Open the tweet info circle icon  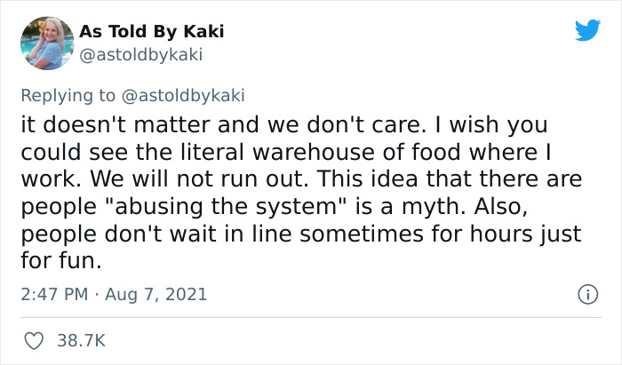click(586, 294)
